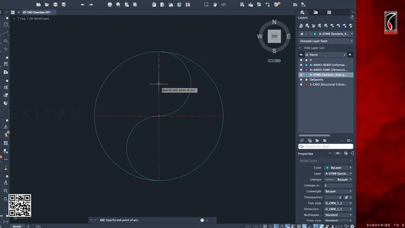This screenshot has width=405, height=228.
Task: Click the Layers panel dock icon
Action: click(x=352, y=18)
